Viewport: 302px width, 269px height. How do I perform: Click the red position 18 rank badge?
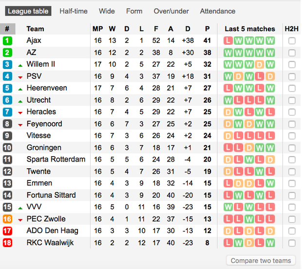[7, 243]
